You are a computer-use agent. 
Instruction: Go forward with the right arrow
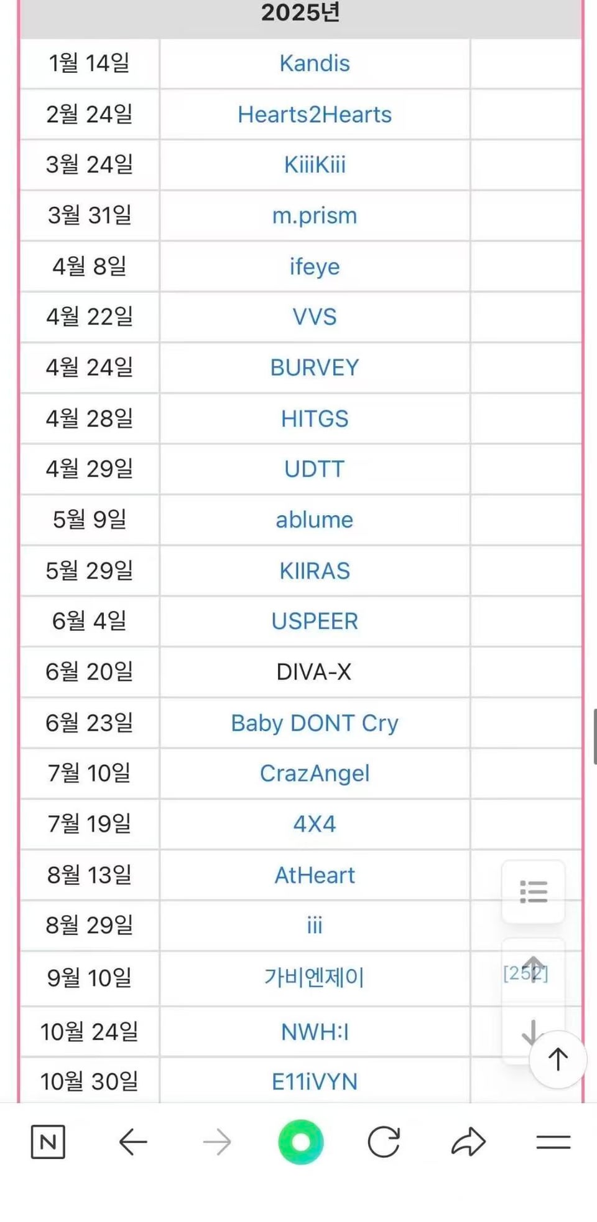pyautogui.click(x=217, y=1142)
